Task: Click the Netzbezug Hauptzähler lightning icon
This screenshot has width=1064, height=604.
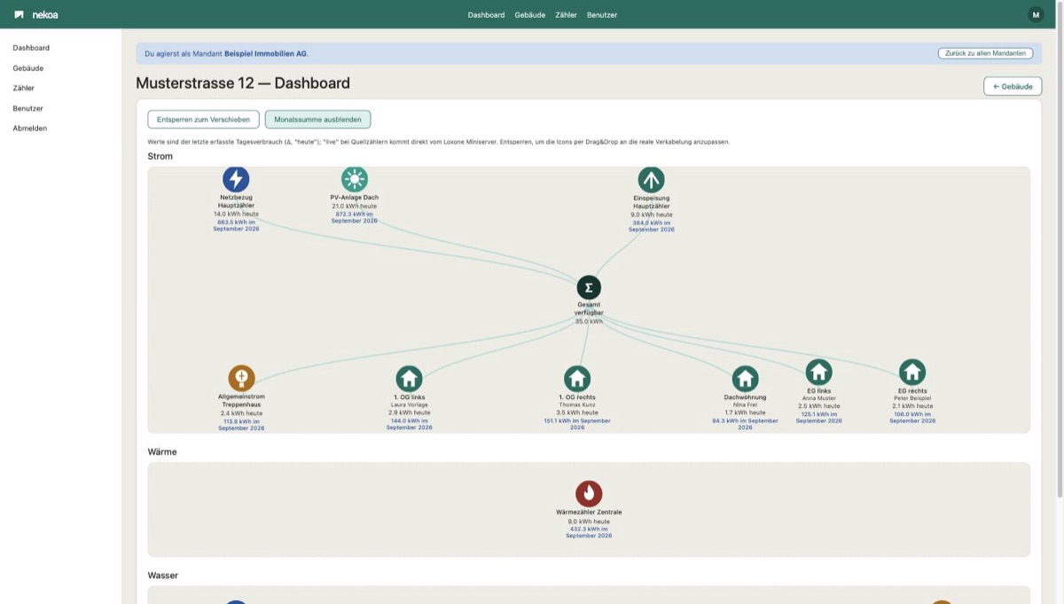Action: (x=236, y=179)
